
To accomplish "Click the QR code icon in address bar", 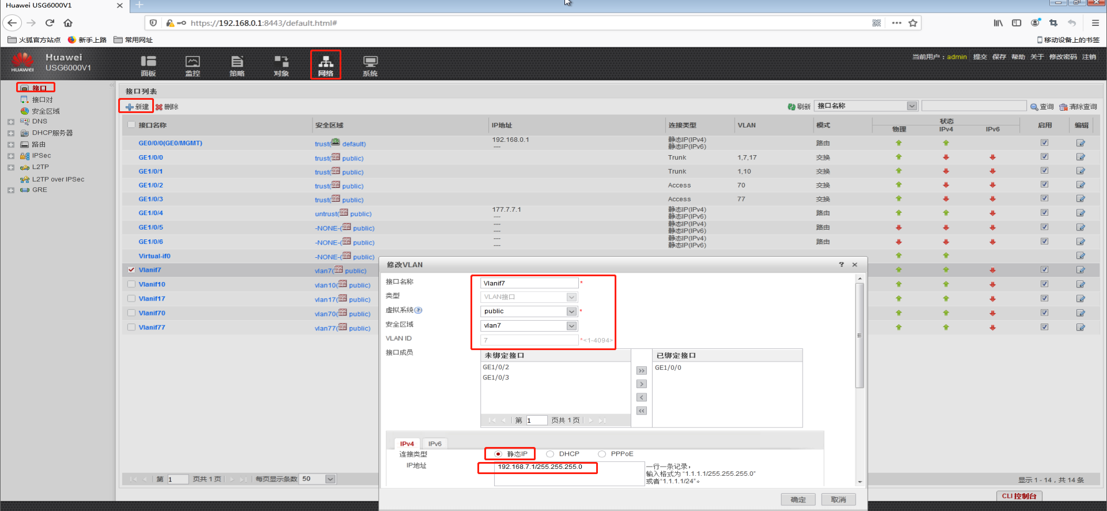I will [876, 23].
